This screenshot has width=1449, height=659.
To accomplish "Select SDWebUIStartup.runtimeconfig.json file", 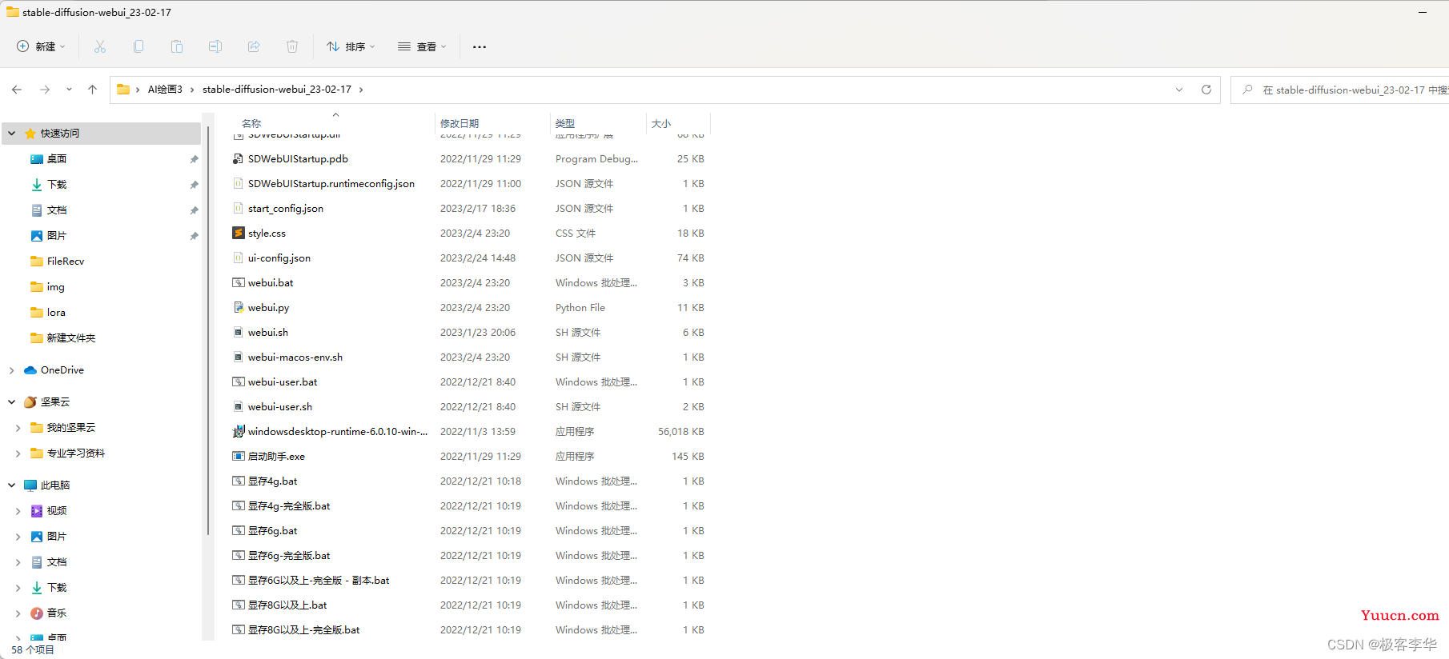I will 331,183.
